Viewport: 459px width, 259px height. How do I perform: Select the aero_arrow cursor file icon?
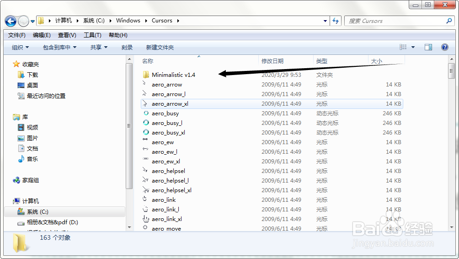[x=144, y=83]
